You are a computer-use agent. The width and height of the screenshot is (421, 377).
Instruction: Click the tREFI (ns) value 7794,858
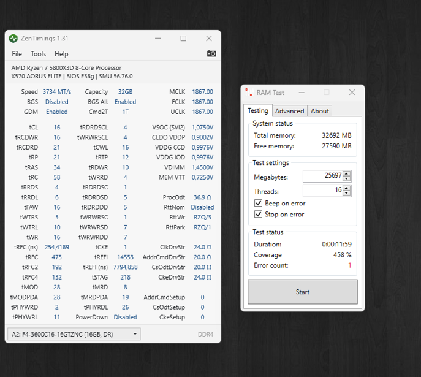[125, 267]
